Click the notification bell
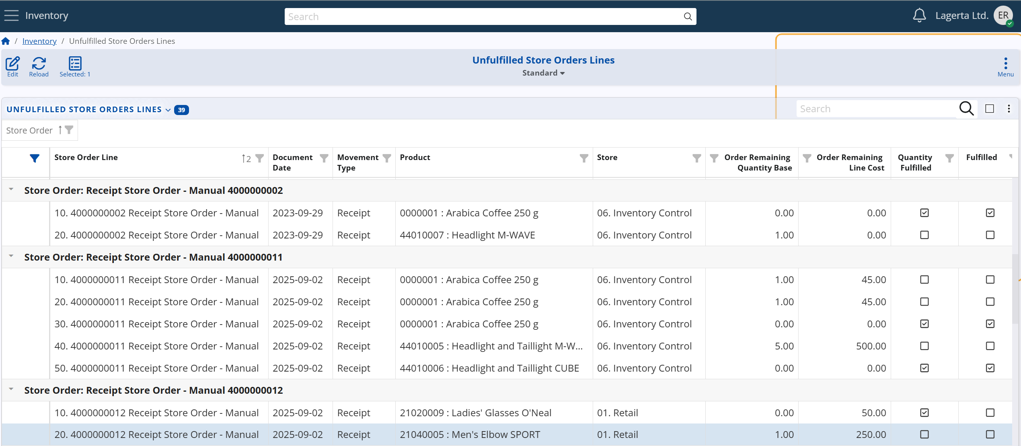The image size is (1021, 446). tap(920, 15)
